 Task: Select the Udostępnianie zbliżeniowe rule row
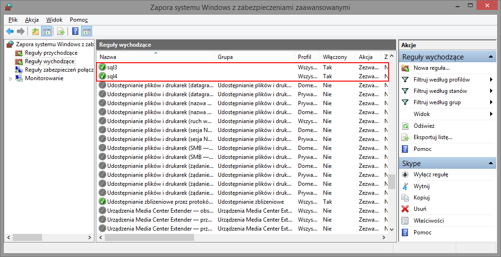(243, 202)
